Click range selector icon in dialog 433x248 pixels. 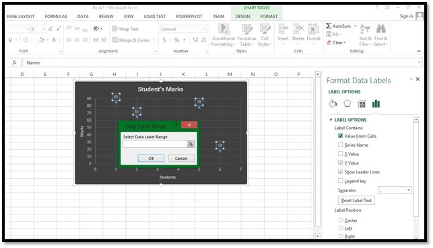coord(191,144)
